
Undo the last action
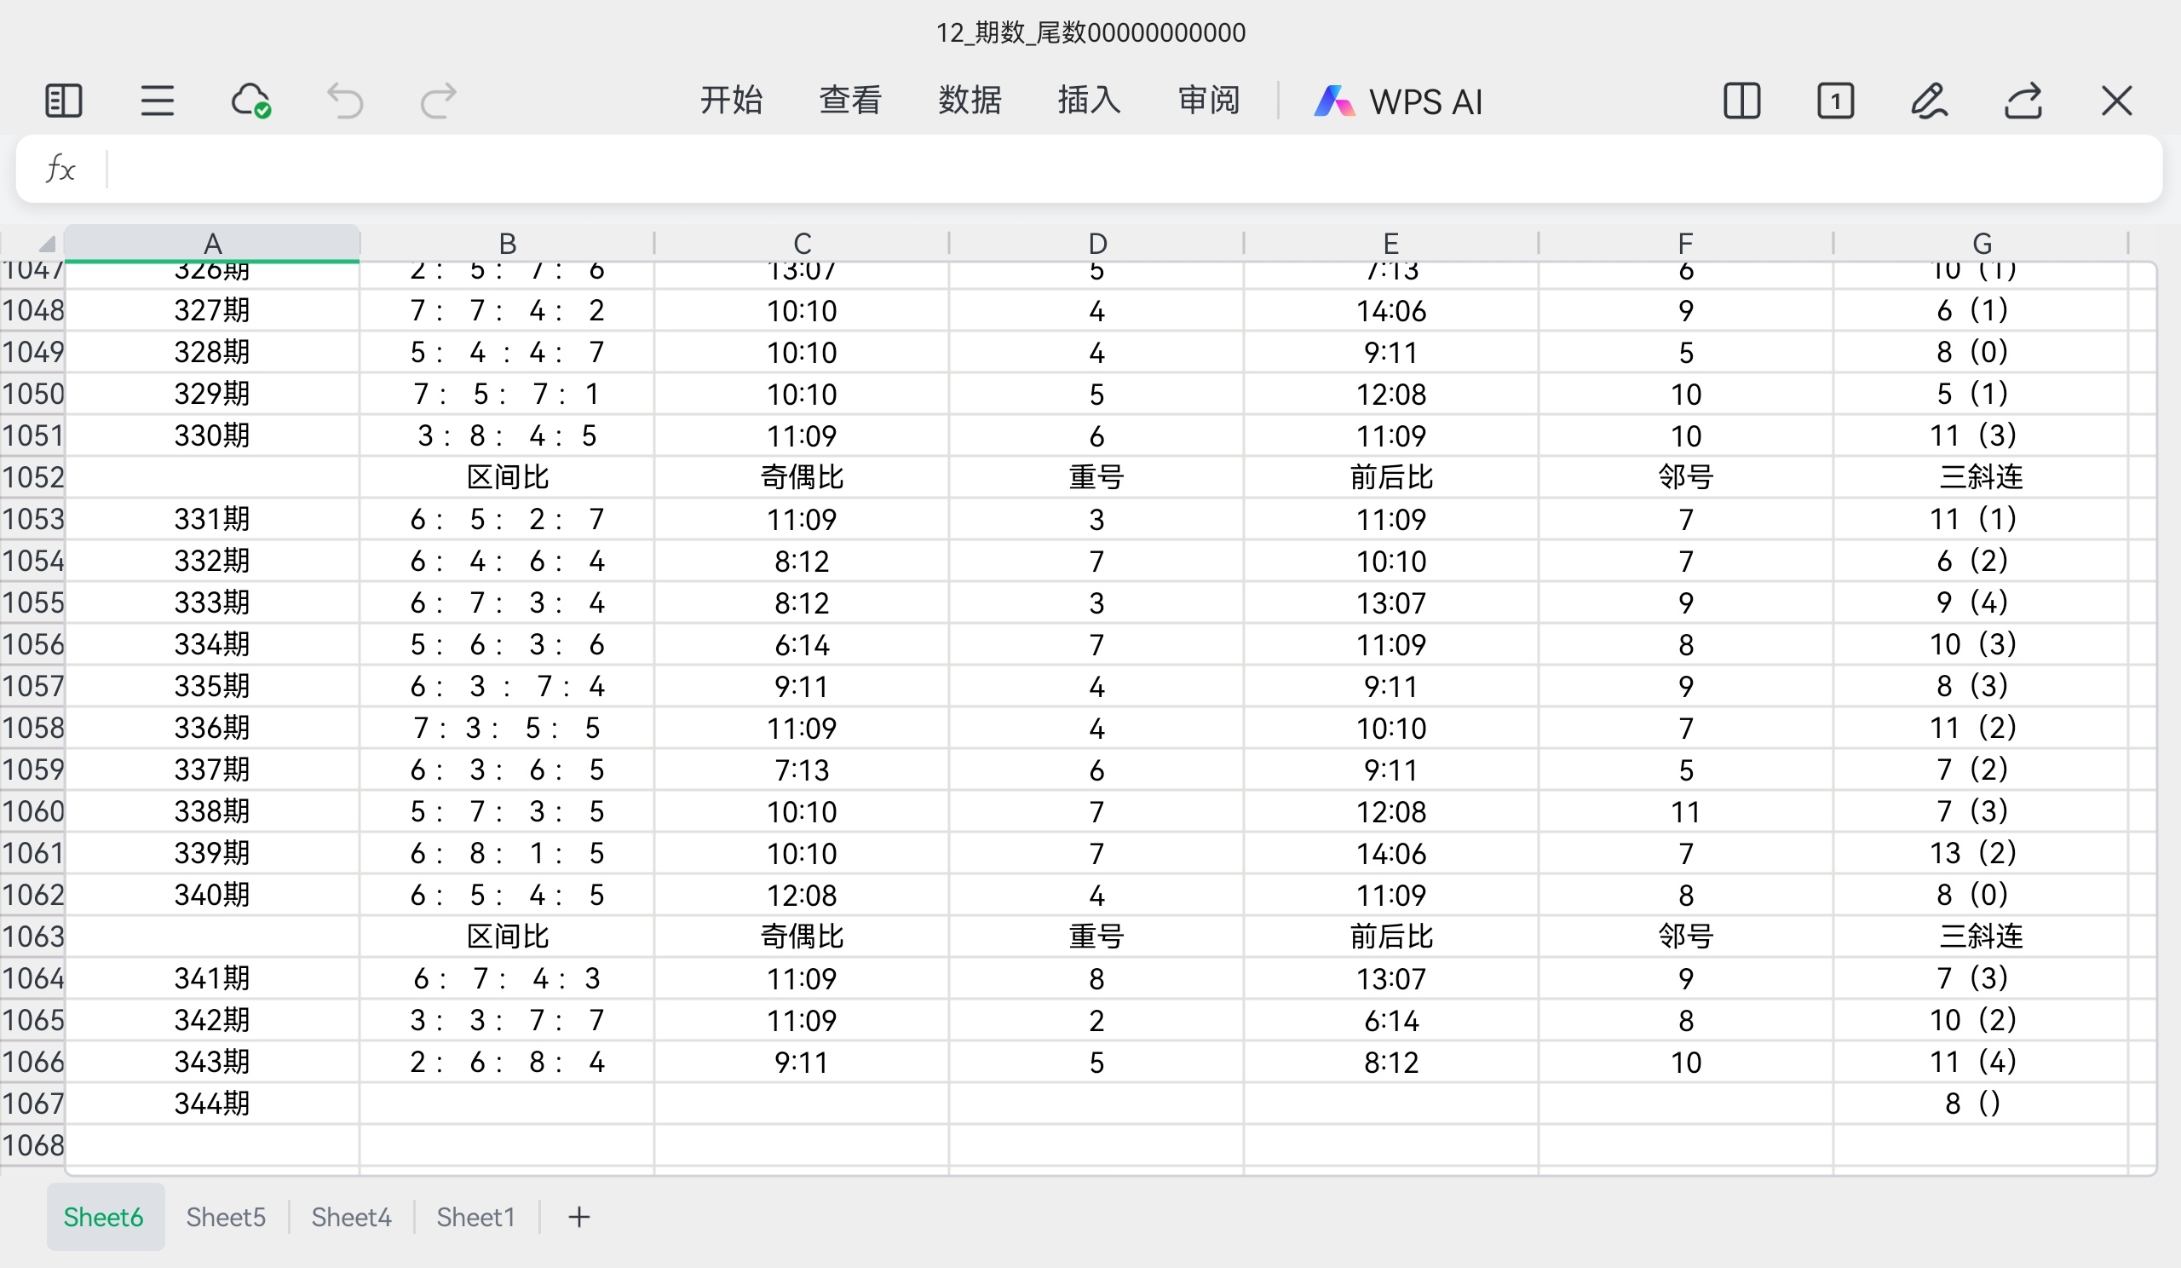344,101
